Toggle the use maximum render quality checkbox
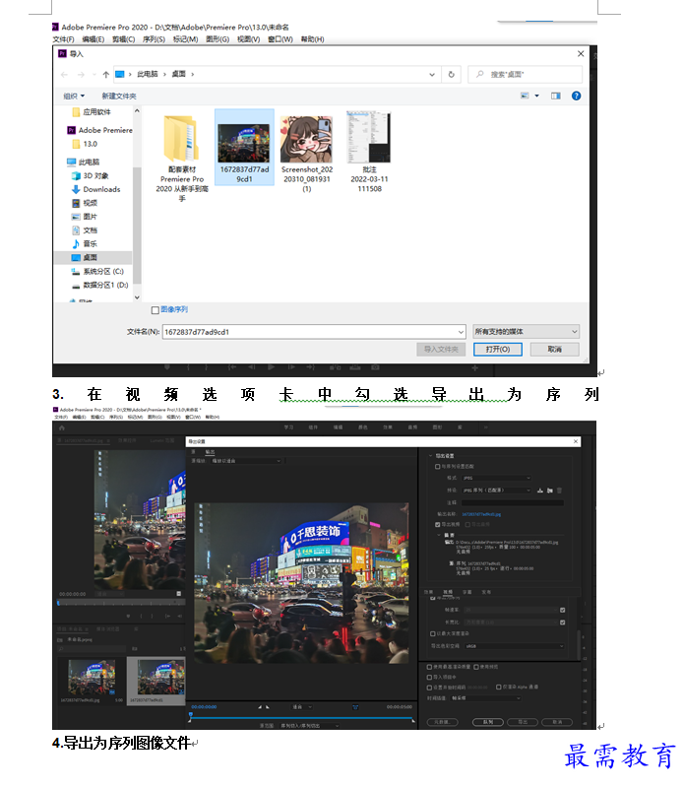Image resolution: width=684 pixels, height=787 pixels. [429, 667]
